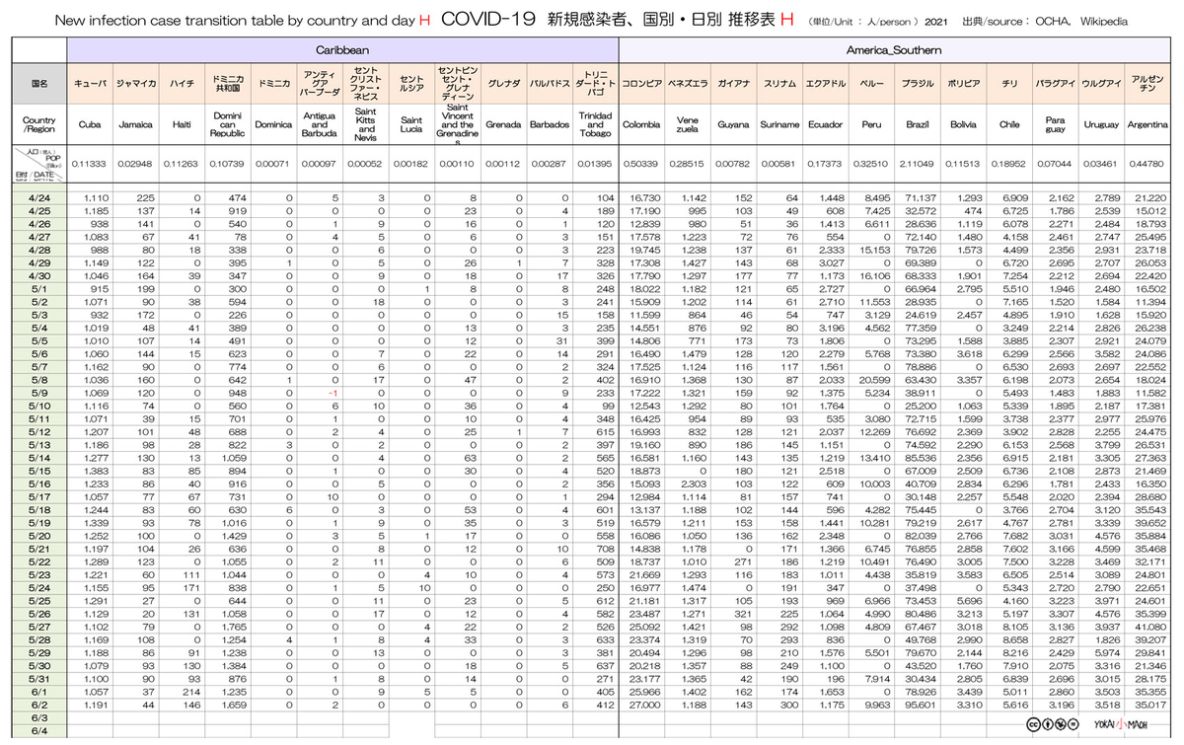This screenshot has width=1184, height=745.
Task: Select the 'Jamaica' column header
Action: [x=135, y=125]
